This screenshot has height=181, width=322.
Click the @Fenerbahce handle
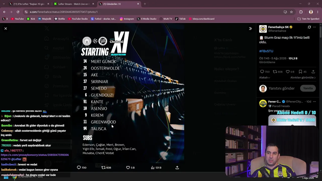277,31
